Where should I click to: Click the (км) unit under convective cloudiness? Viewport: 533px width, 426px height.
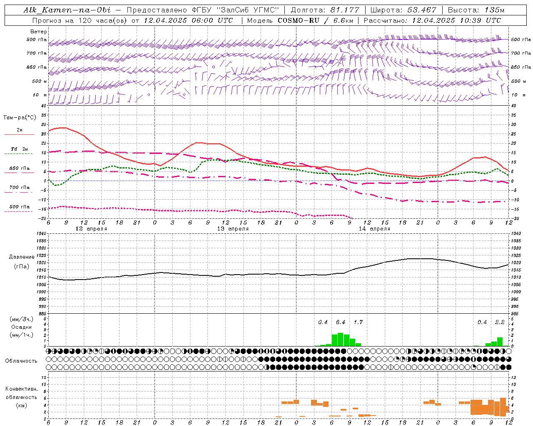click(21, 405)
